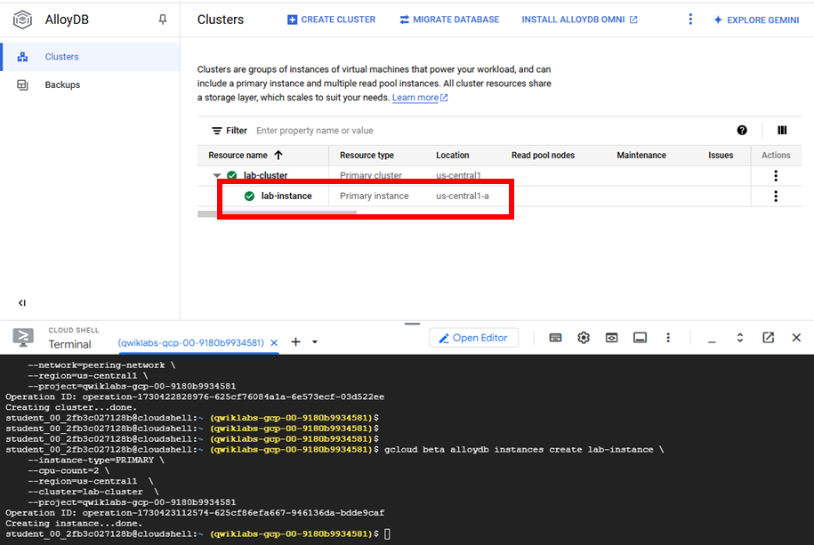Click CREATE CLUSTER button
Screen dimensions: 814x545
(x=331, y=20)
